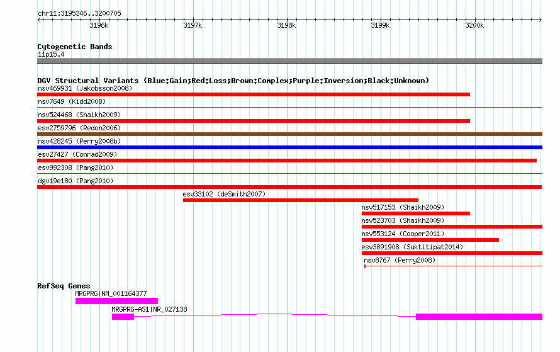Click the nsv469931 (Jakobsson2008) variant label
The image size is (560, 352).
[x=85, y=88]
